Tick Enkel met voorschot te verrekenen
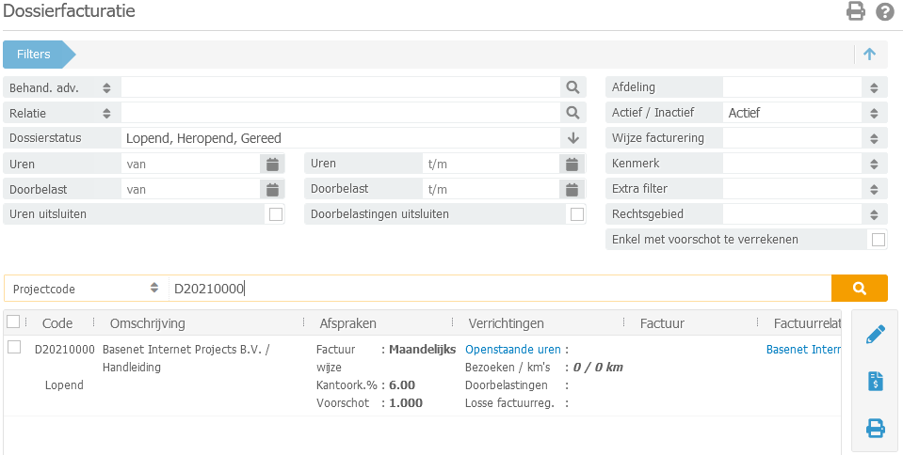 878,240
